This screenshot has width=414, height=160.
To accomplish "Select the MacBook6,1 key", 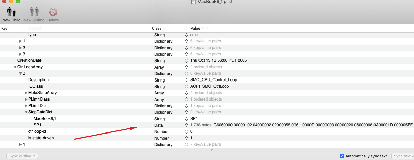I will click(x=45, y=119).
